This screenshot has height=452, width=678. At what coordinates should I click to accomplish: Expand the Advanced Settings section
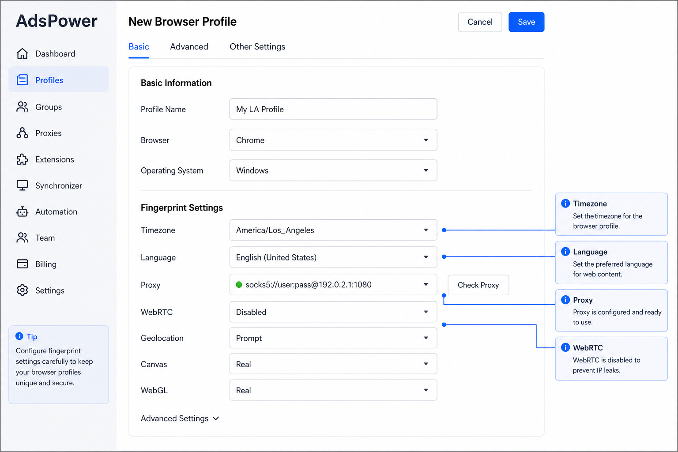click(x=180, y=418)
